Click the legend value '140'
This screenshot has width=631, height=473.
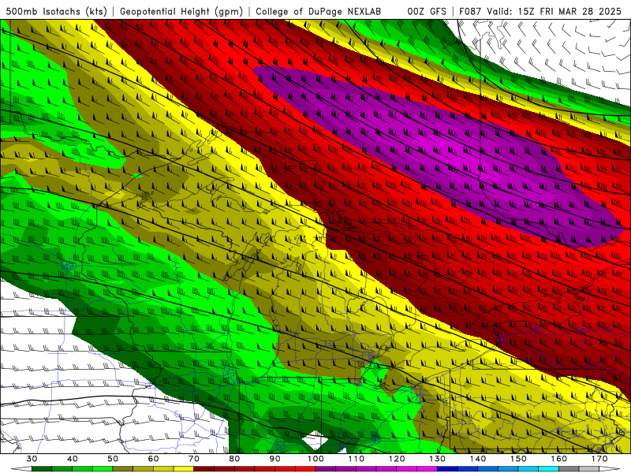tap(478, 459)
